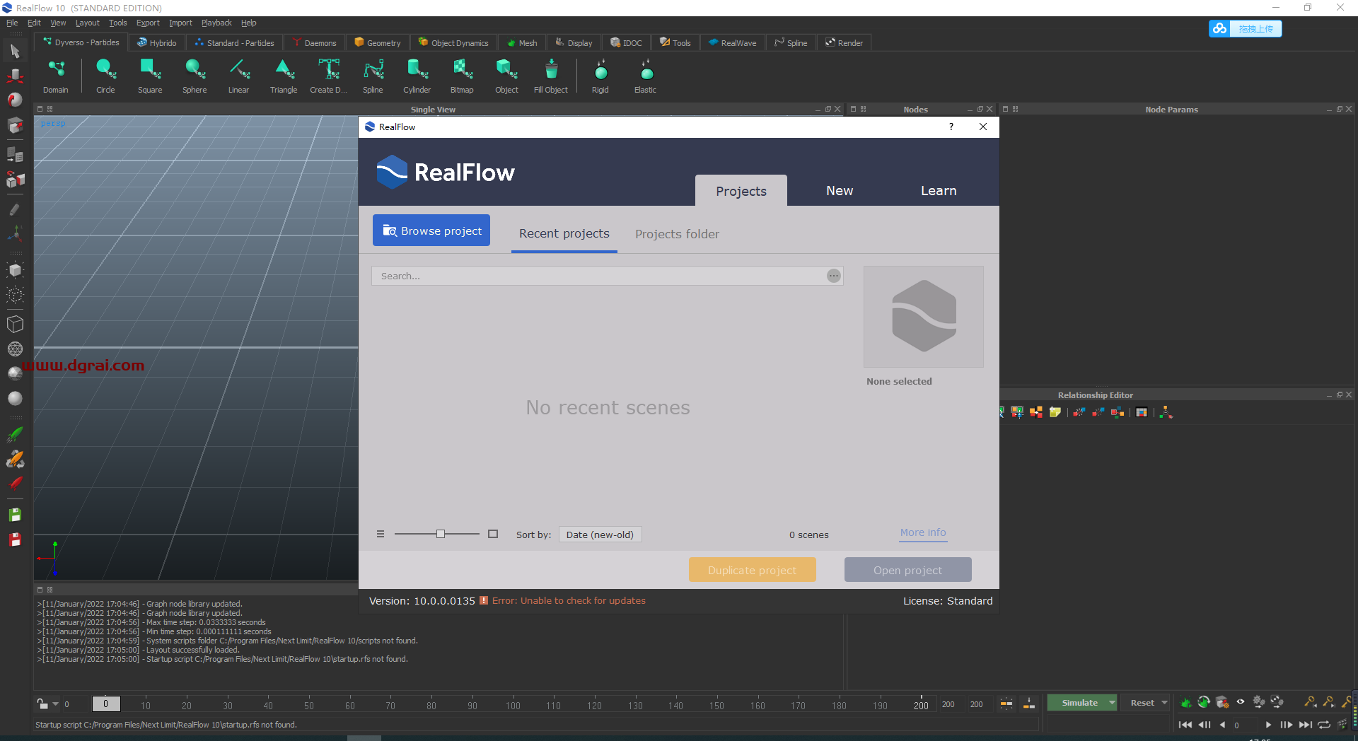Select the Fill Object emitter tool
The width and height of the screenshot is (1358, 741).
[551, 76]
